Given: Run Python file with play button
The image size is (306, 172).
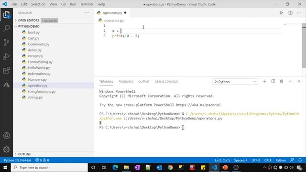Looking at the screenshot, I should [x=281, y=13].
